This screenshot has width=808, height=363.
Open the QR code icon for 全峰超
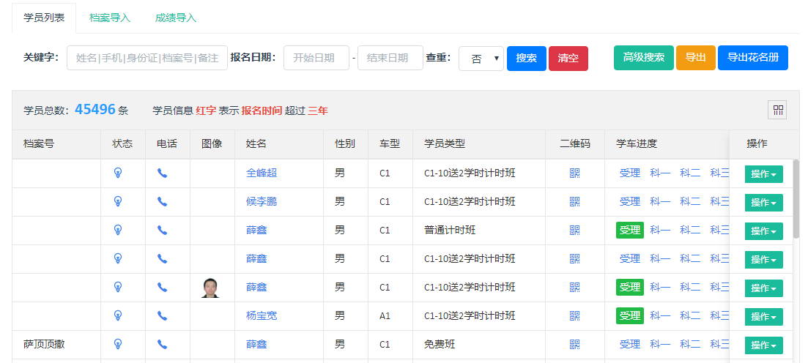pyautogui.click(x=574, y=173)
